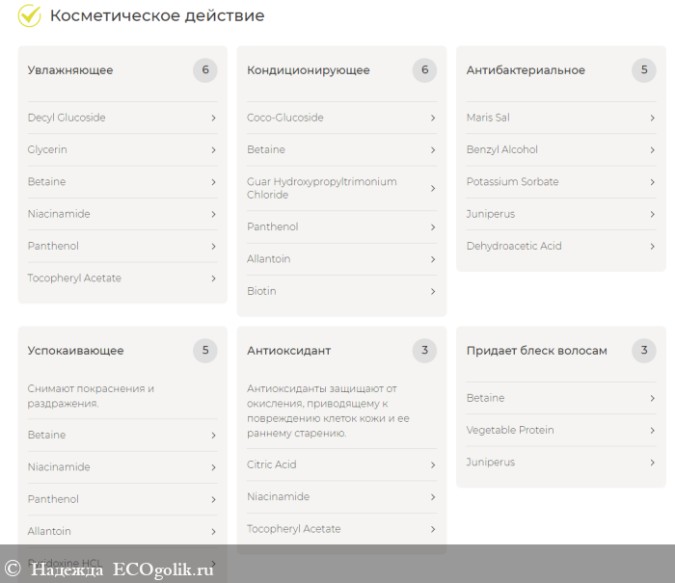Open the Glycerin ingredient entry
Screen dimensions: 675x583
48,150
